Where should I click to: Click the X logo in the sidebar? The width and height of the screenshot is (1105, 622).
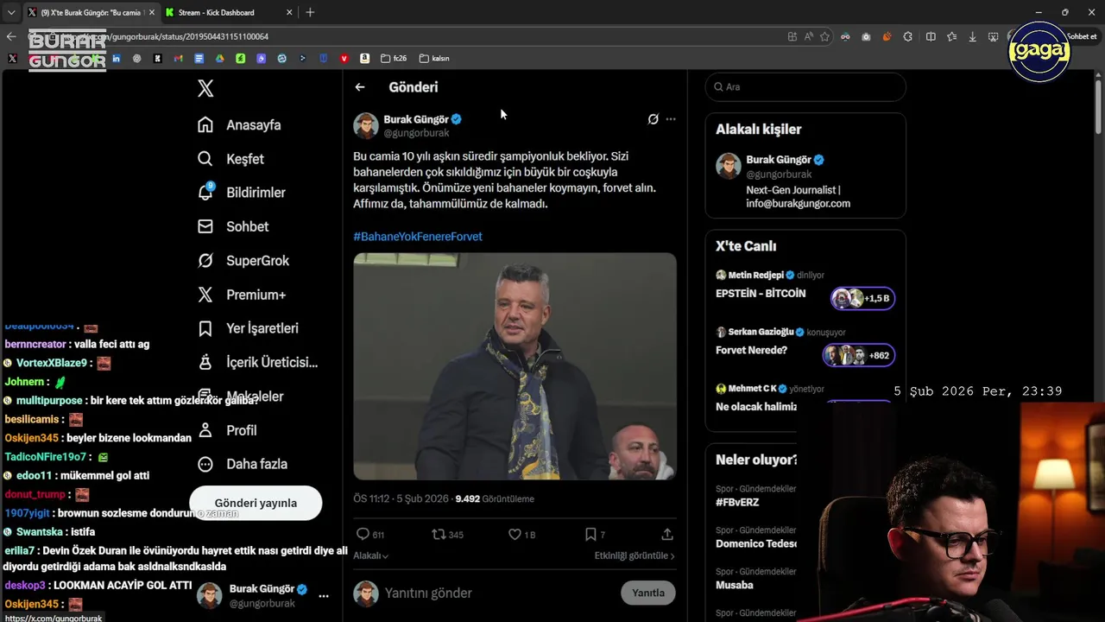205,88
